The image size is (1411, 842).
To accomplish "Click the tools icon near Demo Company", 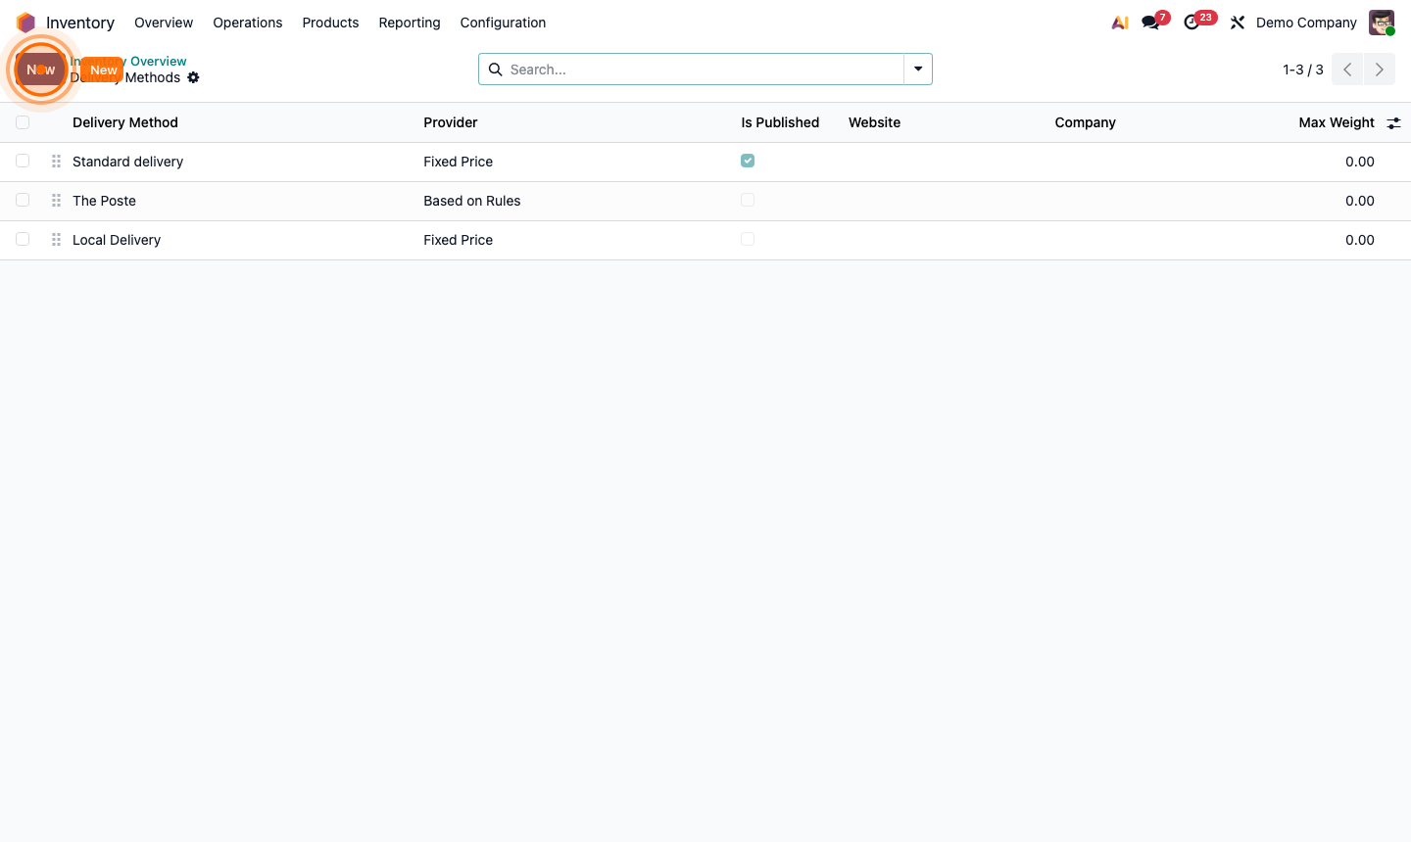I will click(1237, 22).
